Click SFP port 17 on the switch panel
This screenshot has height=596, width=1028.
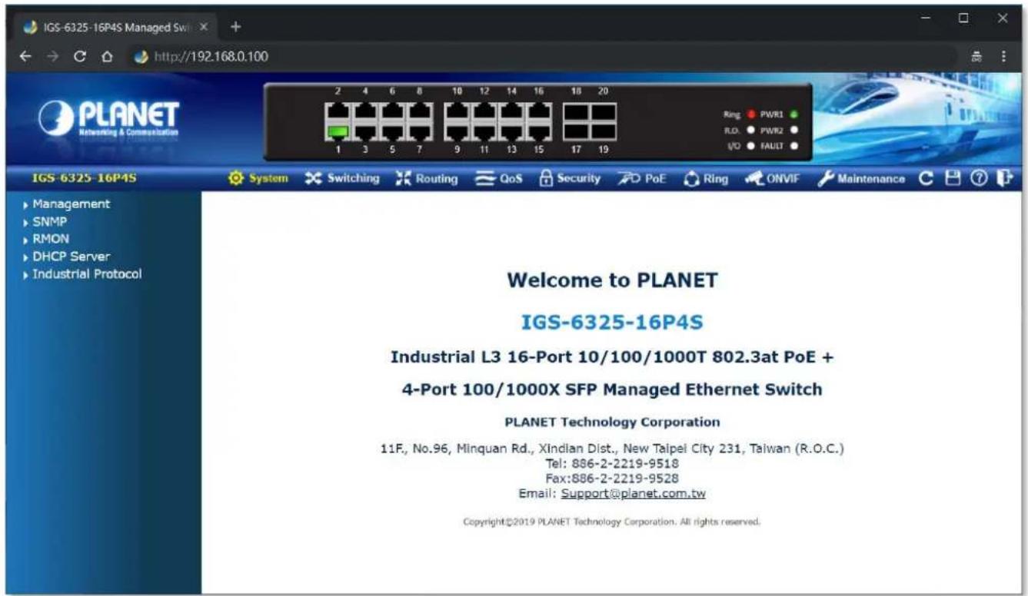[577, 132]
